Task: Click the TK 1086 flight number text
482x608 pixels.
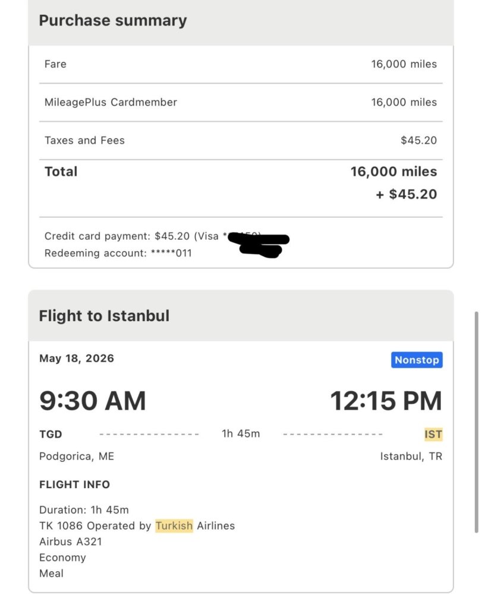Action: [61, 526]
